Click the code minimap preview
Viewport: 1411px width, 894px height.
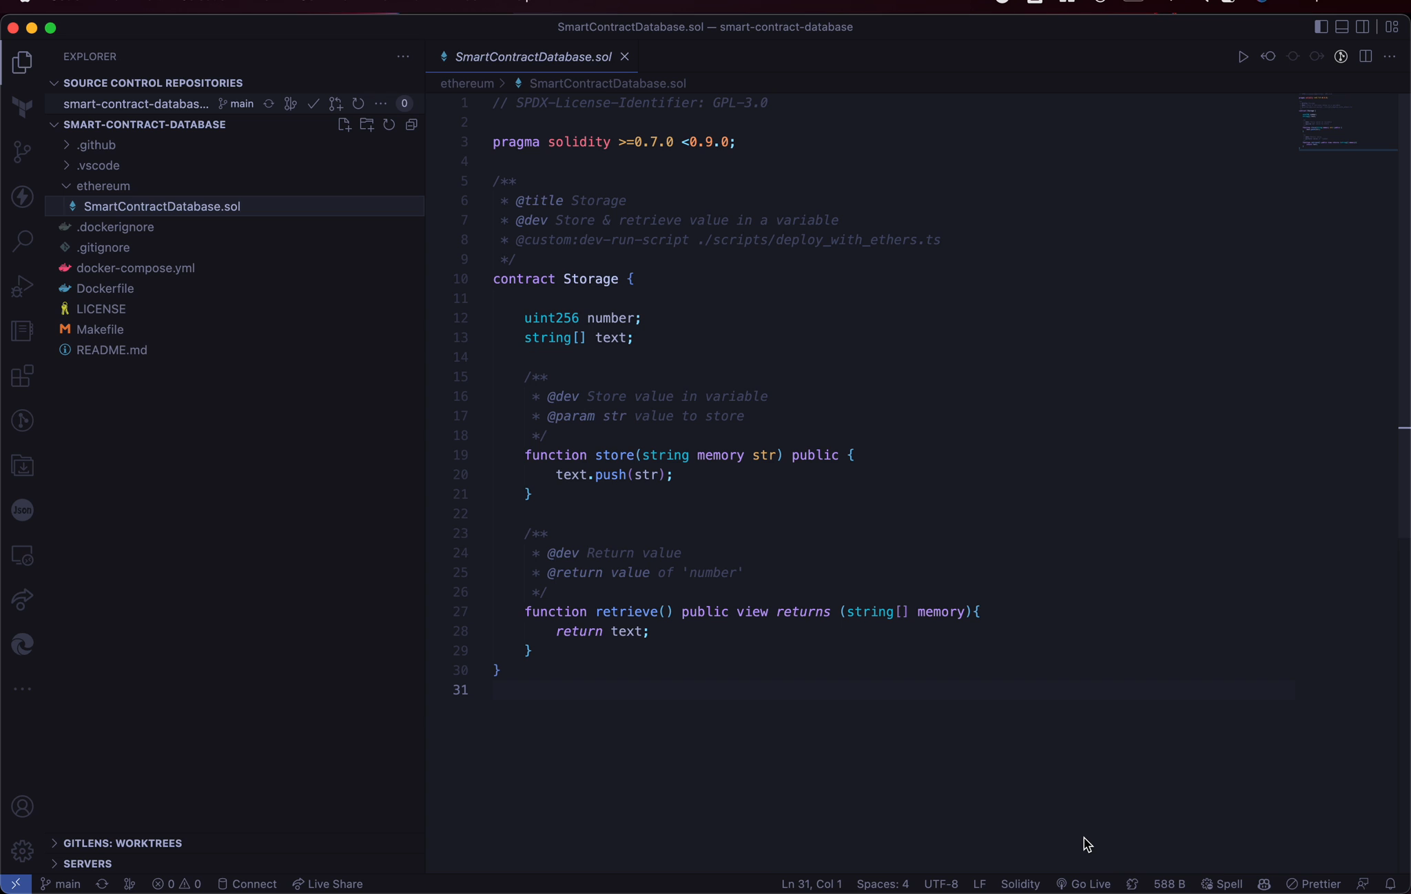1348,122
